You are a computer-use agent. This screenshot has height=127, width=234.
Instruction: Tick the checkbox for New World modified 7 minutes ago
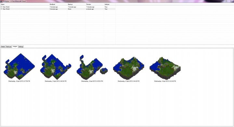[2, 7]
